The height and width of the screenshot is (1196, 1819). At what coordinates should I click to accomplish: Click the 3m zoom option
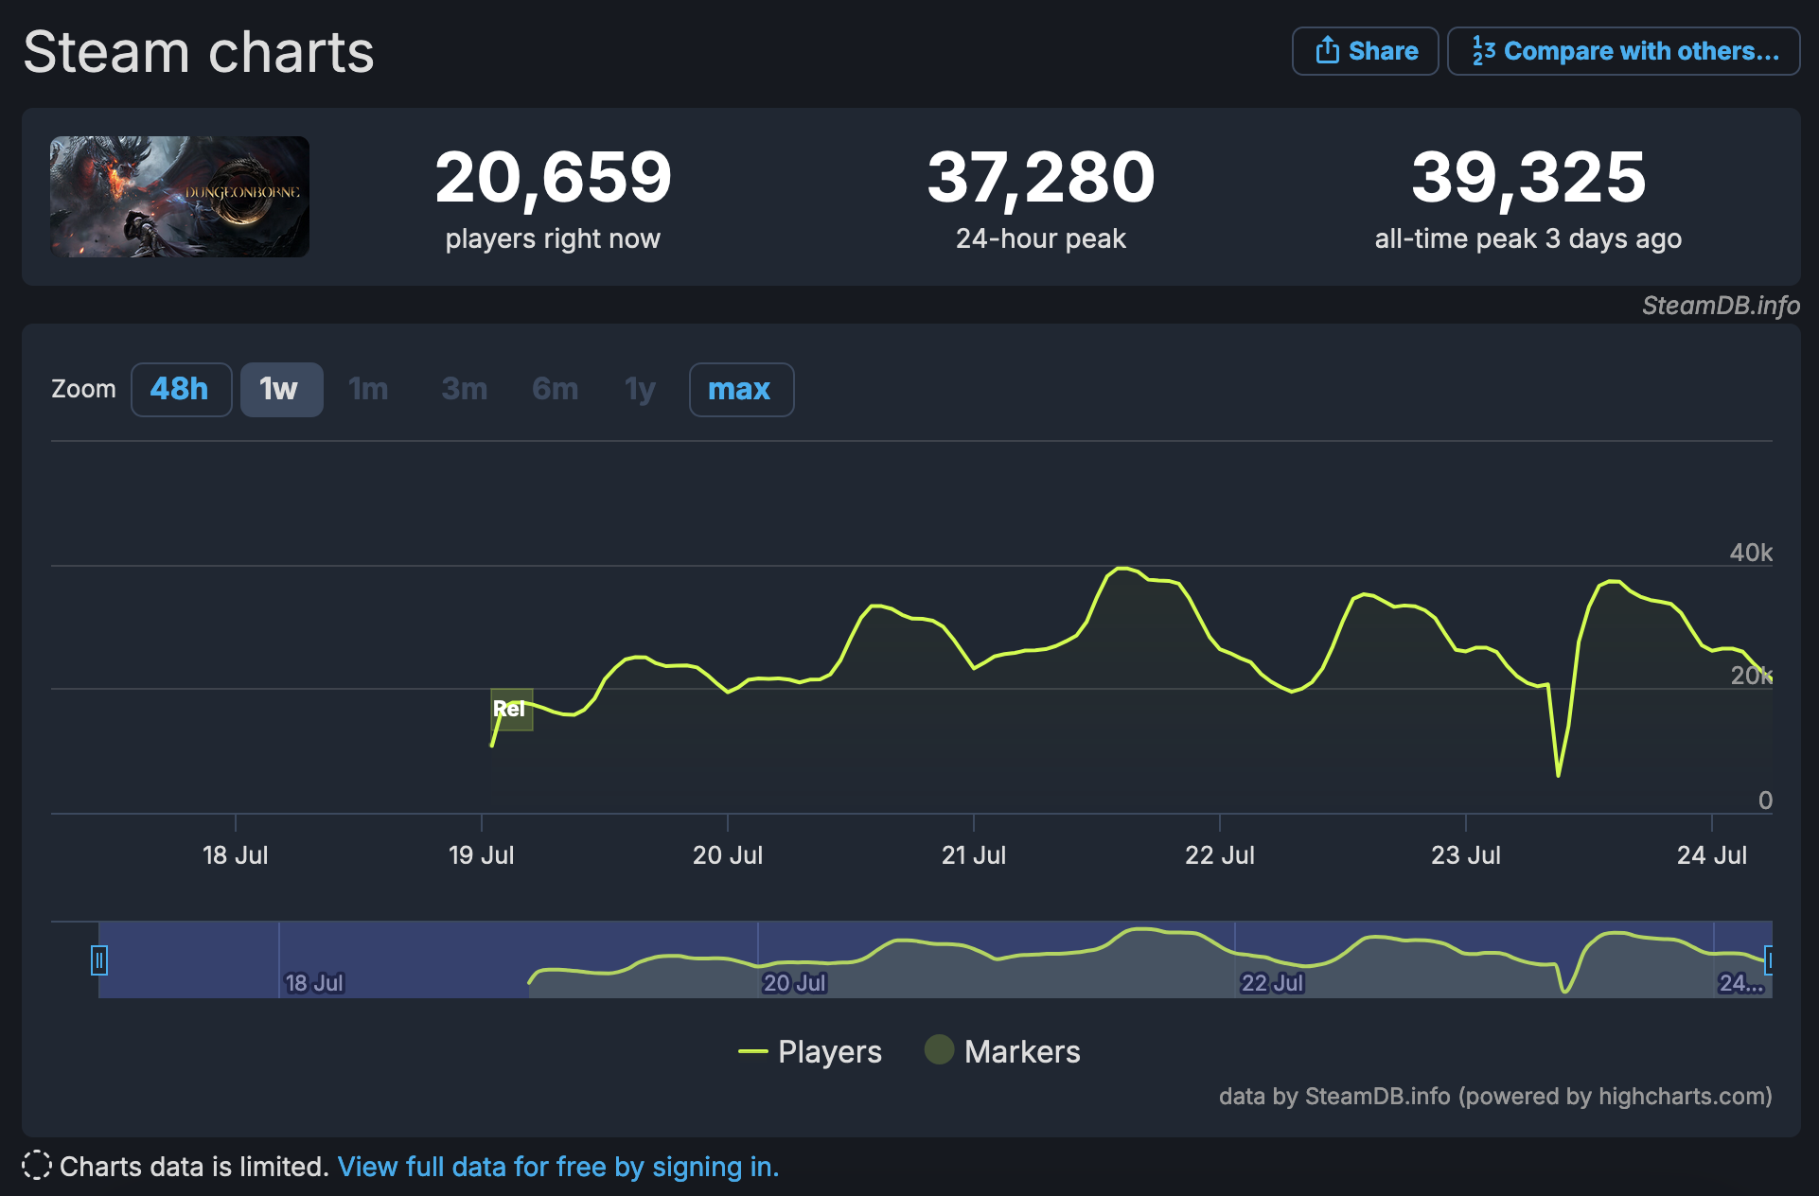(464, 389)
